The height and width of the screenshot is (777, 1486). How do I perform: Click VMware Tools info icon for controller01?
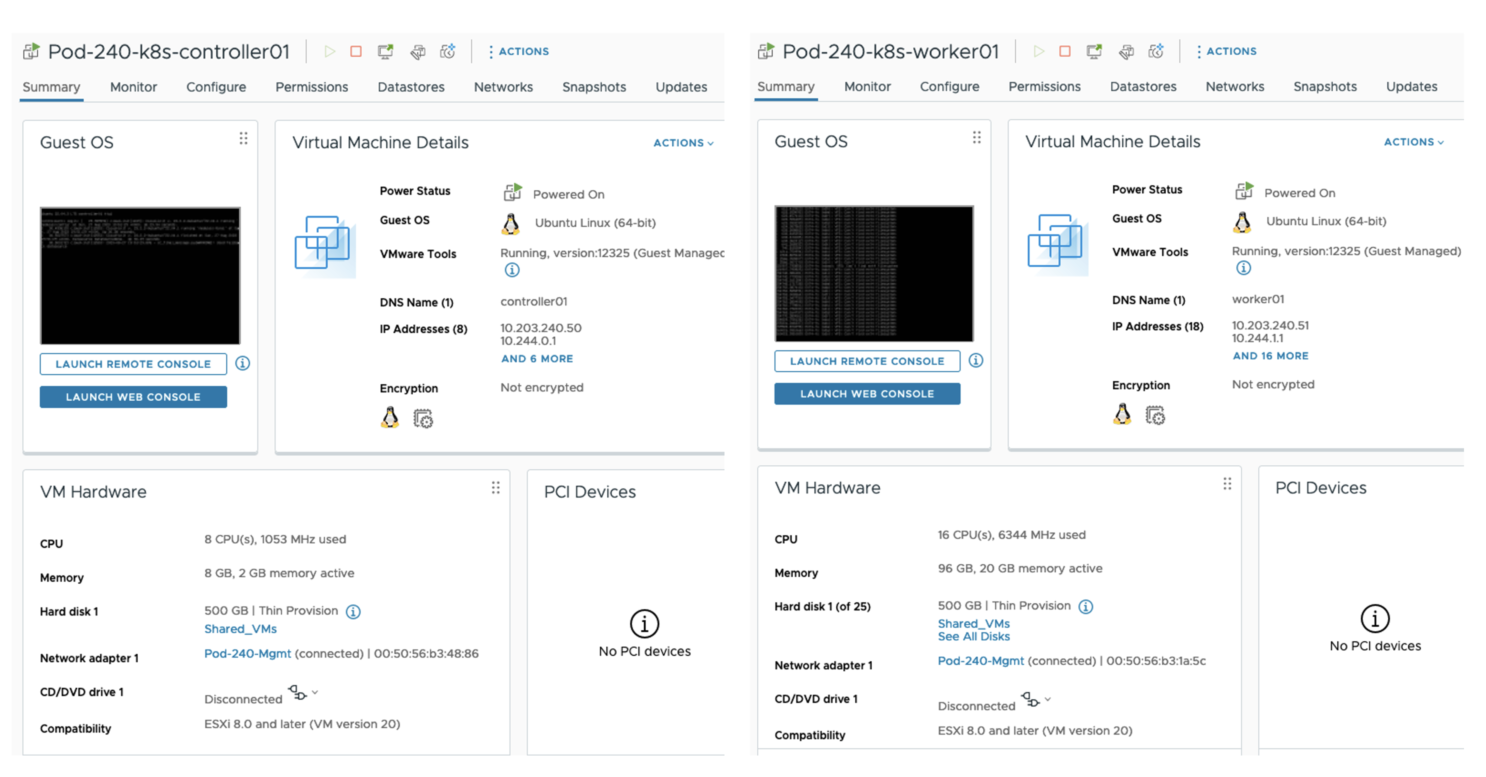click(x=511, y=270)
